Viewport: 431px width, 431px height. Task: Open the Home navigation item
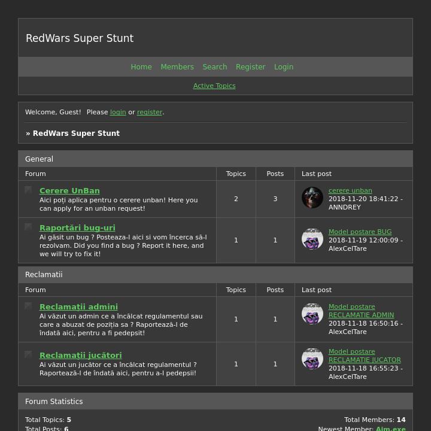point(141,67)
